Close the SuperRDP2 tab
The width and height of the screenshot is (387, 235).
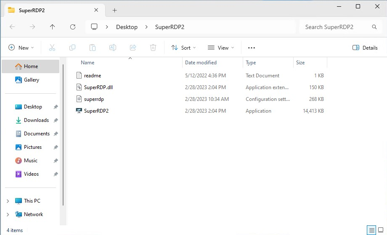click(96, 10)
